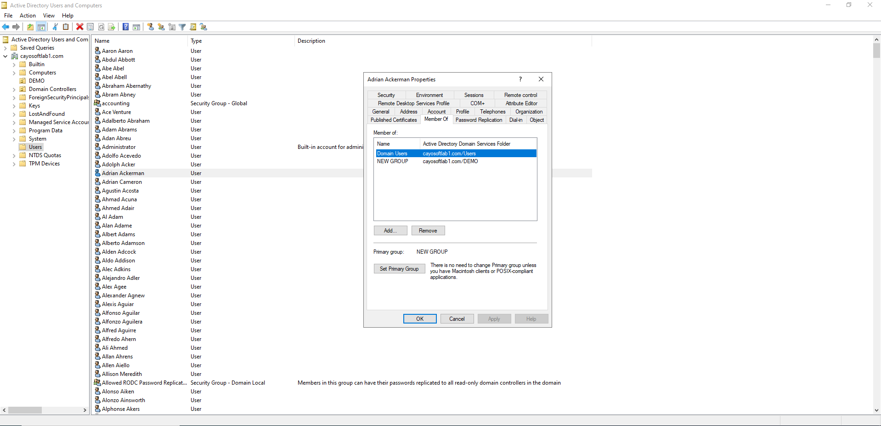Image resolution: width=881 pixels, height=426 pixels.
Task: Click the Create new group toolbar icon
Action: click(x=161, y=27)
